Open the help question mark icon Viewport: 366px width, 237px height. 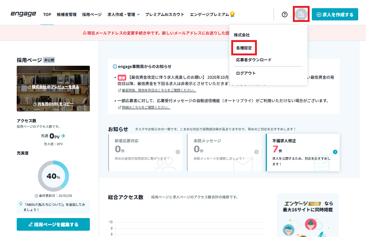[x=285, y=14]
